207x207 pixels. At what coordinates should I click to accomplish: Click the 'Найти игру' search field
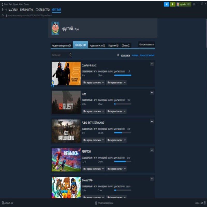click(60, 55)
